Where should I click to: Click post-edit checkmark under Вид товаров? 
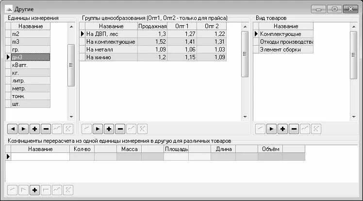[x=305, y=129]
